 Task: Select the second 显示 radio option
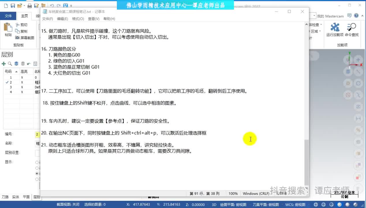(37, 168)
